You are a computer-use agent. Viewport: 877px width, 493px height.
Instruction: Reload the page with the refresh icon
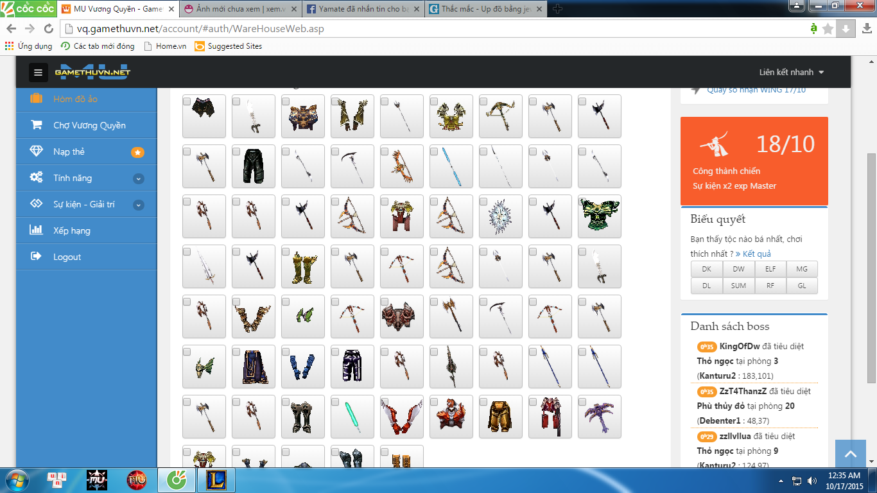[48, 29]
